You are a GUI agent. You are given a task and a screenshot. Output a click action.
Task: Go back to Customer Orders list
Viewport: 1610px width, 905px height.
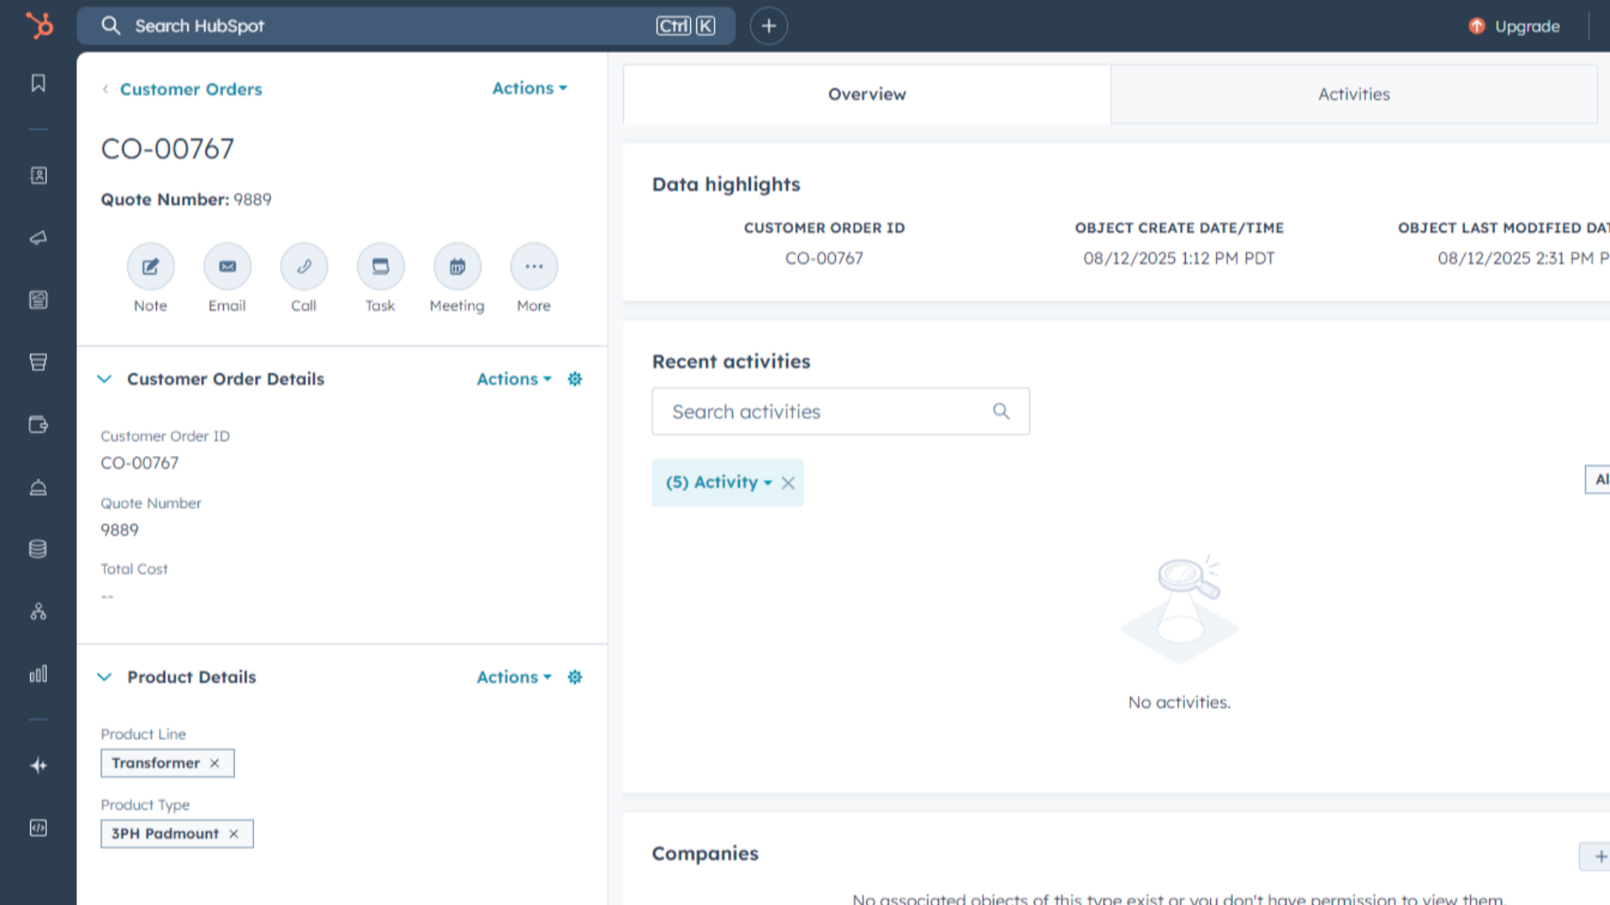190,89
